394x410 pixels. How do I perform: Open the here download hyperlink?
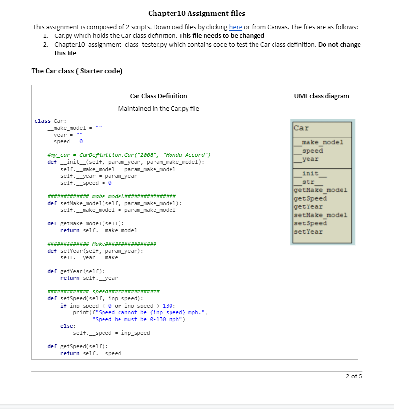tap(236, 27)
